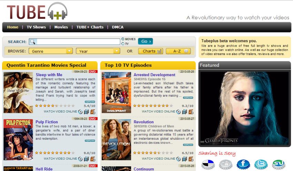Play Sleep with Me via its play icon
Image resolution: width=293 pixels, height=171 pixels.
tap(80, 112)
